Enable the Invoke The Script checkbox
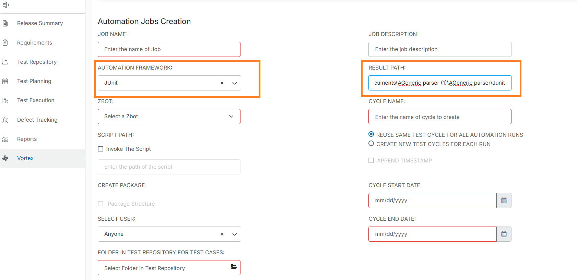The image size is (577, 280). tap(101, 149)
